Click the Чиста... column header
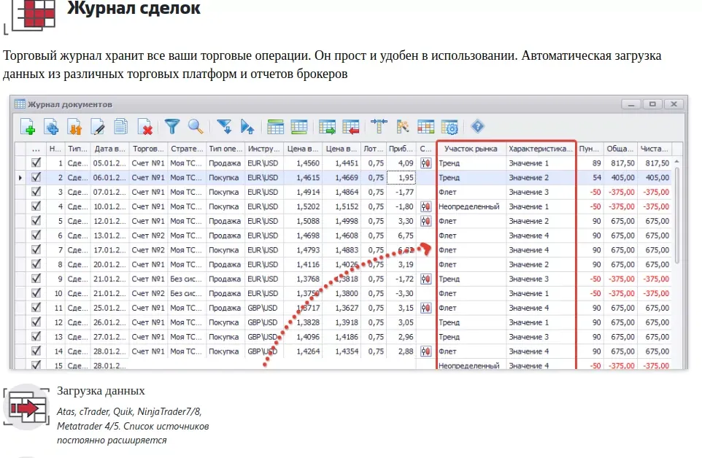Screen dimensions: 702x458 coord(655,149)
